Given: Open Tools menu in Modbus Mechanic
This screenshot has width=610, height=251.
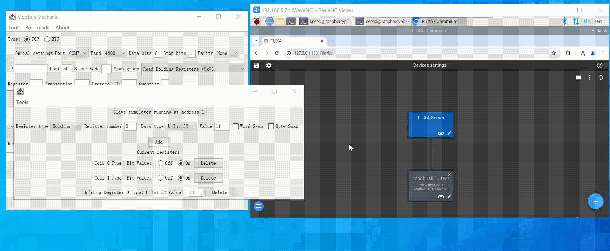Looking at the screenshot, I should tap(14, 28).
